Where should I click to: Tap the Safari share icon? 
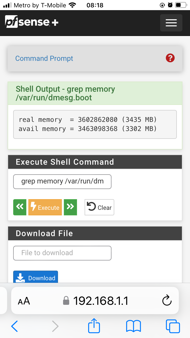click(94, 326)
